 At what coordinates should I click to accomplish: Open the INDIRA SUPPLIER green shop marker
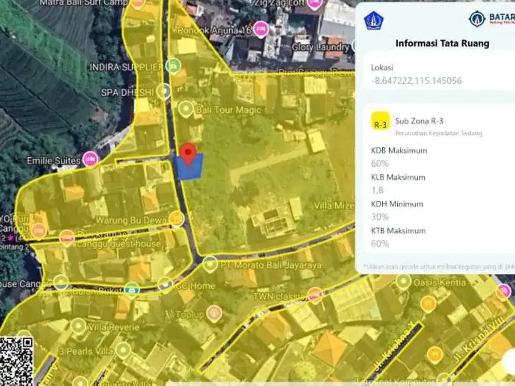coord(173,66)
